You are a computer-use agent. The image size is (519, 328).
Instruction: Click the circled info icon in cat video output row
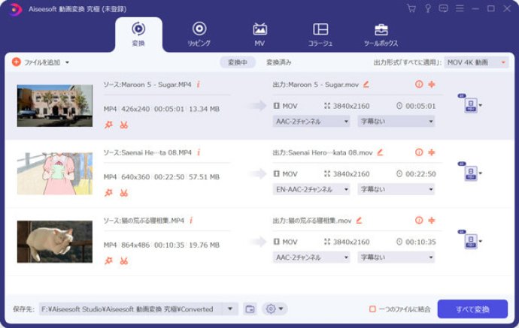[x=419, y=221]
